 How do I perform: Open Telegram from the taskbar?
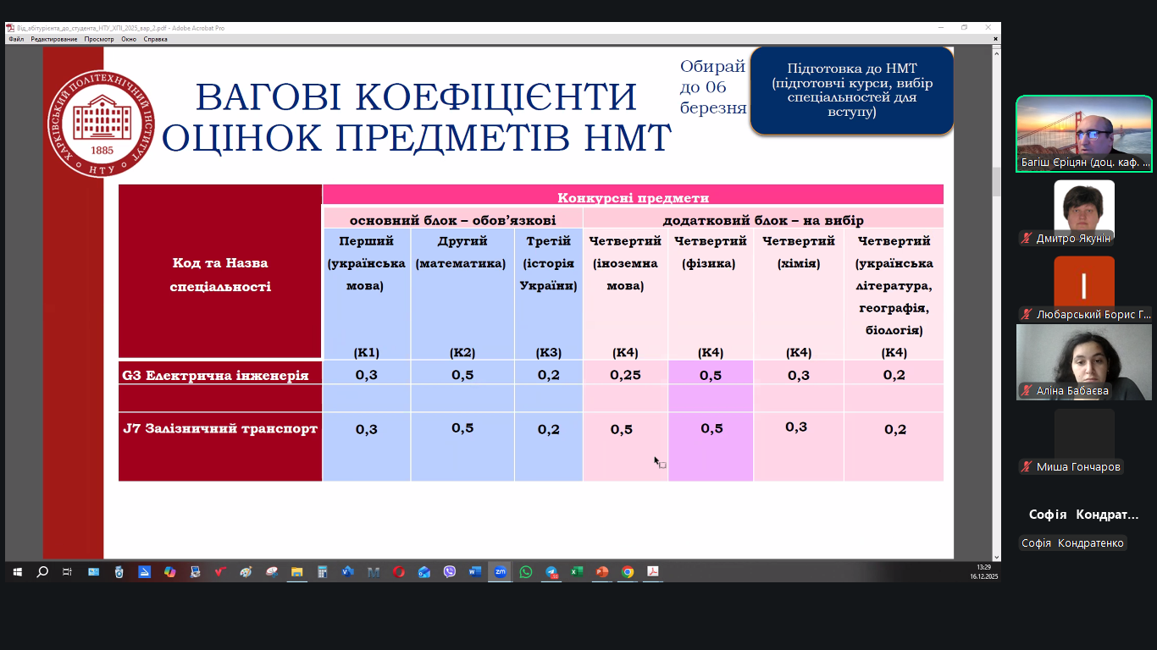point(551,572)
